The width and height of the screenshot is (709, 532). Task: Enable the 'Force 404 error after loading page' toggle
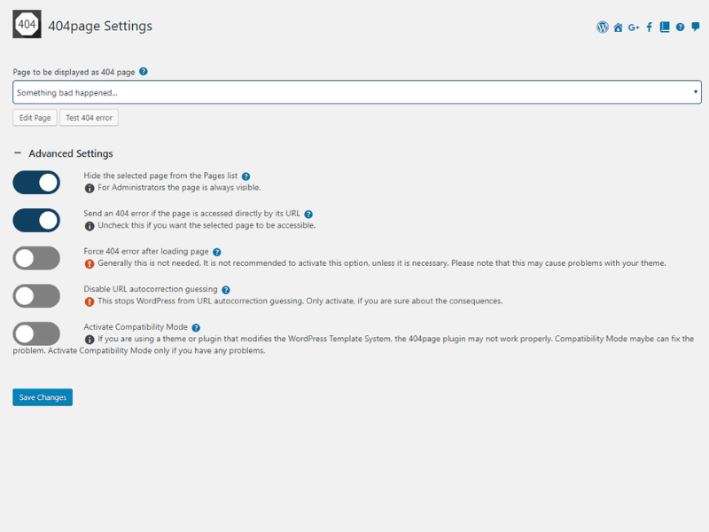[x=36, y=258]
